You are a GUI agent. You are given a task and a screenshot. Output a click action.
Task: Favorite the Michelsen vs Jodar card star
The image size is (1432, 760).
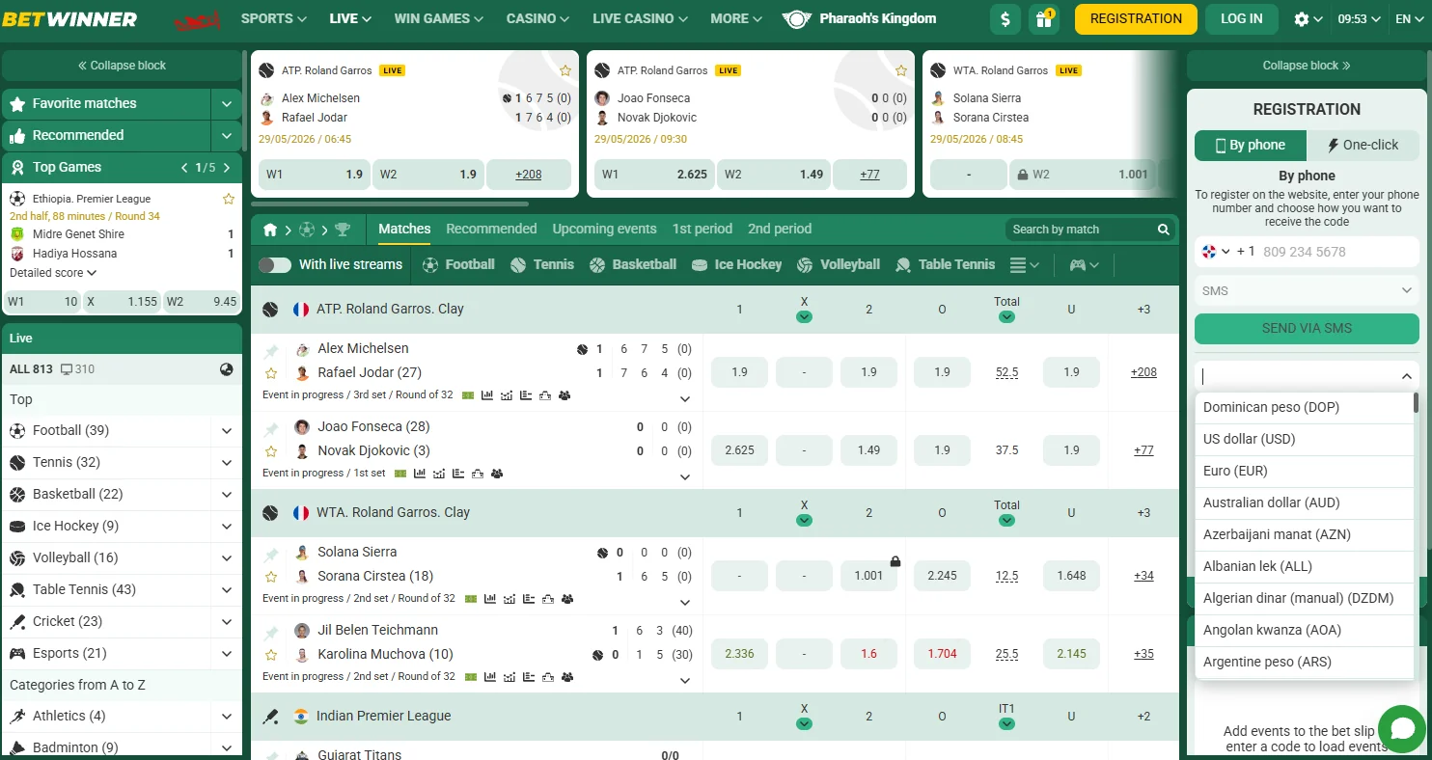(x=565, y=70)
